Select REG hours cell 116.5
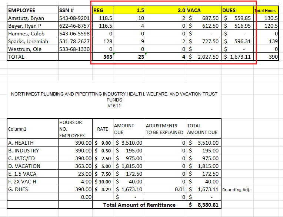 pyautogui.click(x=103, y=26)
